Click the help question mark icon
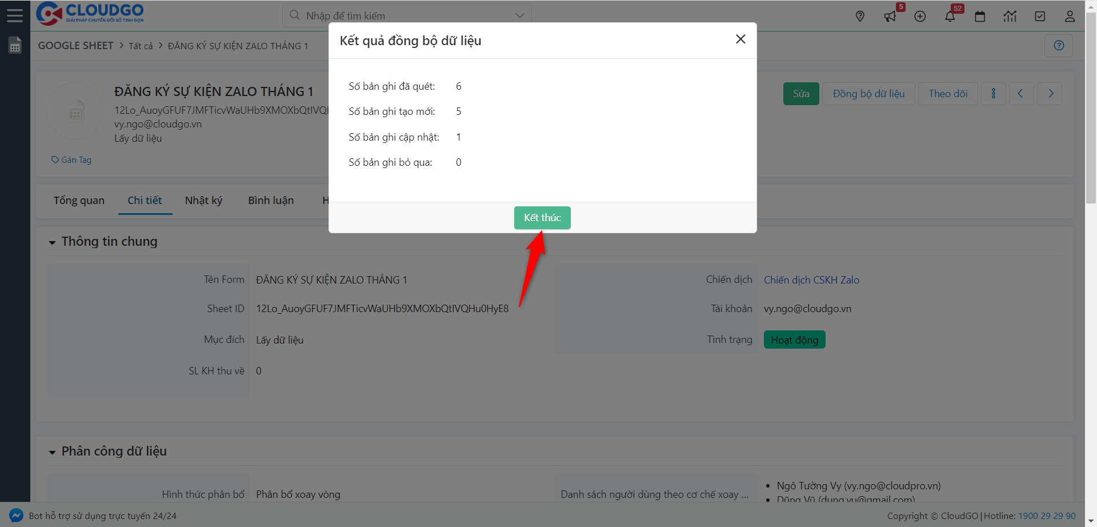Screen dimensions: 1097x527 tap(1058, 46)
